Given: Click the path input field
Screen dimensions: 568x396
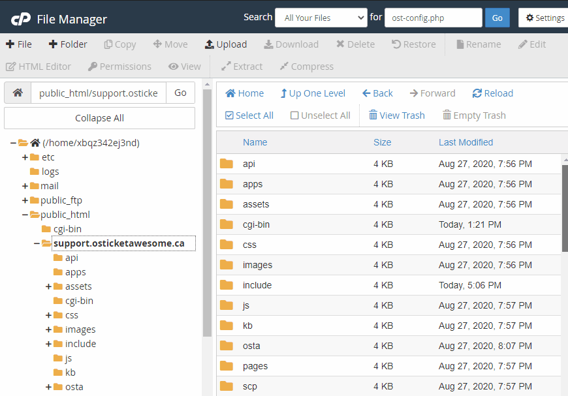Looking at the screenshot, I should [99, 93].
